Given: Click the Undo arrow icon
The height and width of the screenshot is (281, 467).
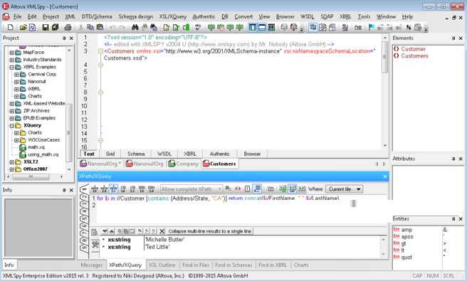Looking at the screenshot, I should tap(112, 27).
